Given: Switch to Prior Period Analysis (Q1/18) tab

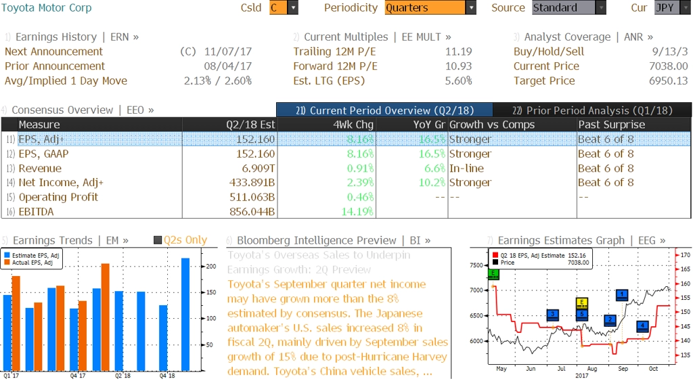Looking at the screenshot, I should pyautogui.click(x=592, y=110).
